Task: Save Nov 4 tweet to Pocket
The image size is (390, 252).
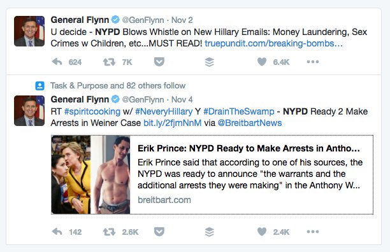Action: tap(159, 232)
